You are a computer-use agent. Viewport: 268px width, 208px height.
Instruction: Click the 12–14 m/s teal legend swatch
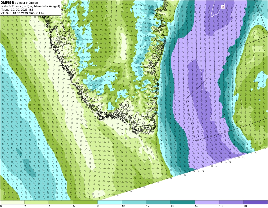[158, 202]
